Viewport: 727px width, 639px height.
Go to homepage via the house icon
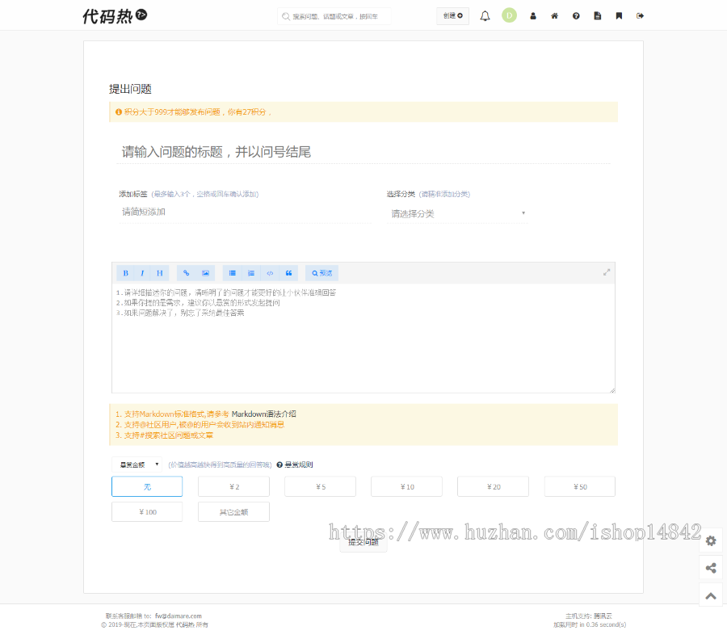(x=554, y=15)
